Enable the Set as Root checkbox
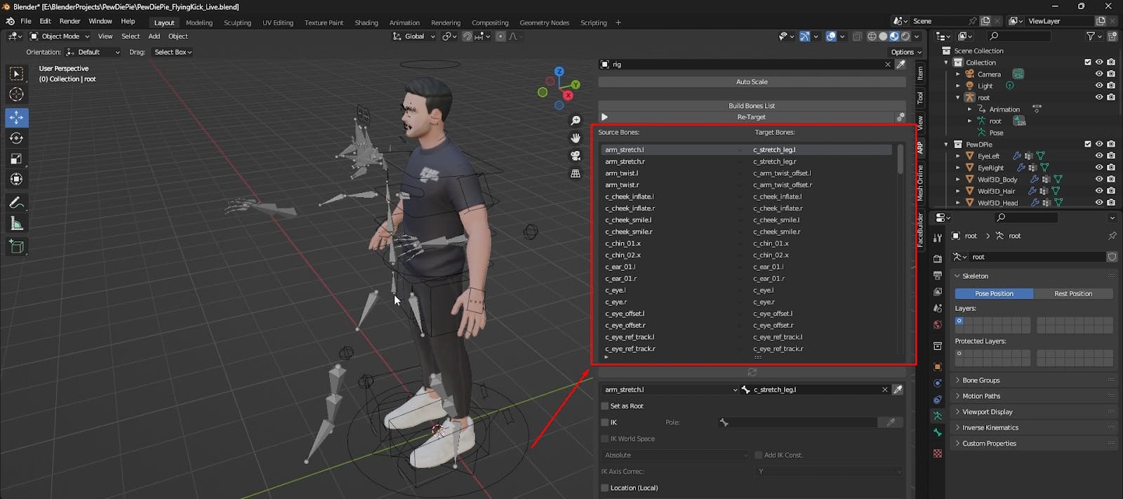This screenshot has width=1123, height=499. click(605, 406)
